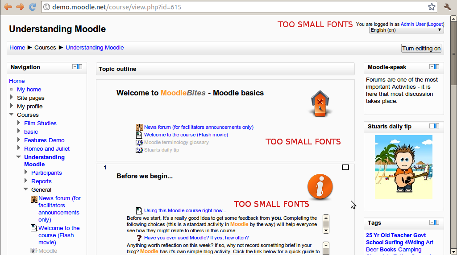Open Using this Moodle course right now link

click(185, 210)
